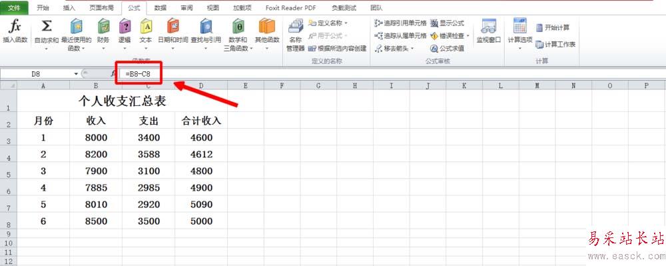Open the Insert Function (fx) dialog
Image resolution: width=666 pixels, height=266 pixels.
pyautogui.click(x=15, y=31)
